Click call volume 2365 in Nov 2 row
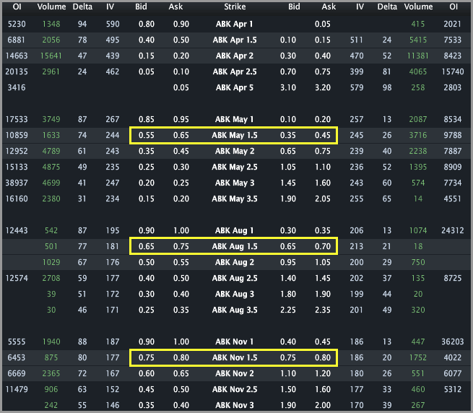473x413 pixels. click(x=51, y=373)
